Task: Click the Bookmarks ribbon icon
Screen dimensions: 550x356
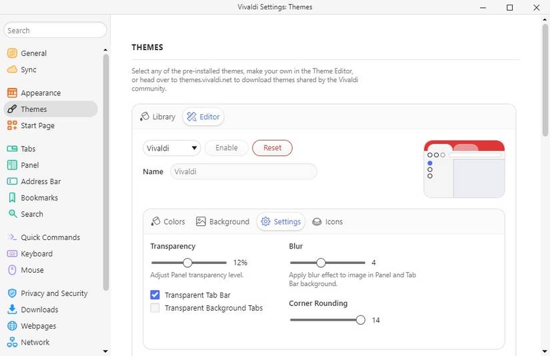Action: (x=12, y=198)
